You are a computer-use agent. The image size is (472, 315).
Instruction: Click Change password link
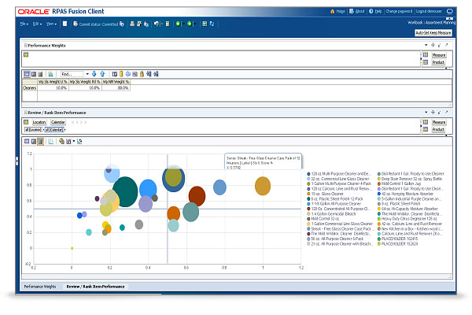[x=399, y=11]
